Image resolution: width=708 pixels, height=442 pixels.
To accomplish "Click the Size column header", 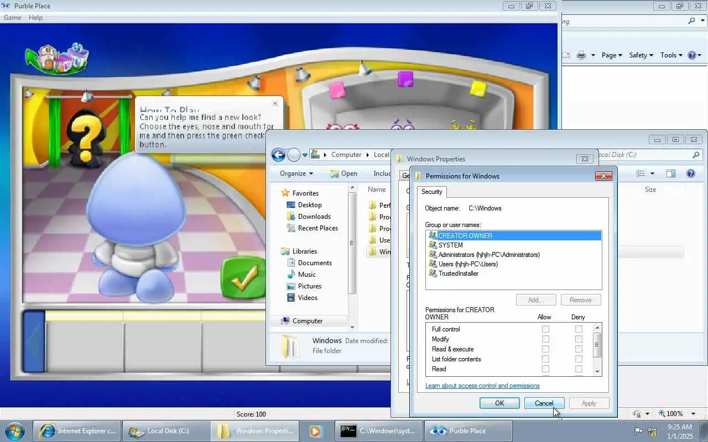I will (650, 189).
